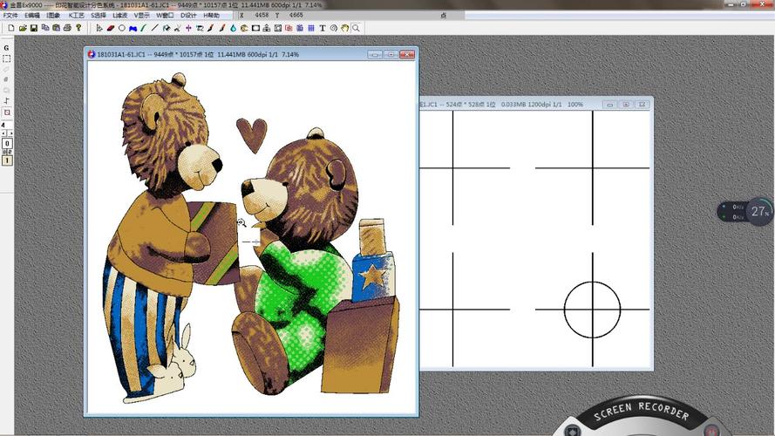Click the brown heart in bear image
Image resolution: width=775 pixels, height=436 pixels.
coord(252,135)
